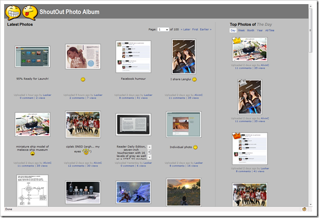Click the grinning smiley logo icon

point(13,13)
